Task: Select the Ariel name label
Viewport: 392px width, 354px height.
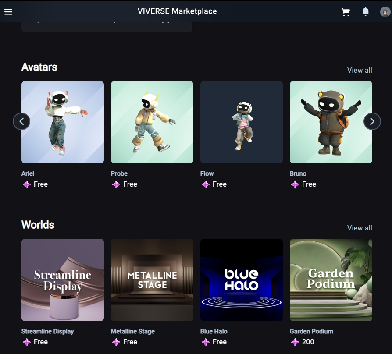Action: coord(28,173)
